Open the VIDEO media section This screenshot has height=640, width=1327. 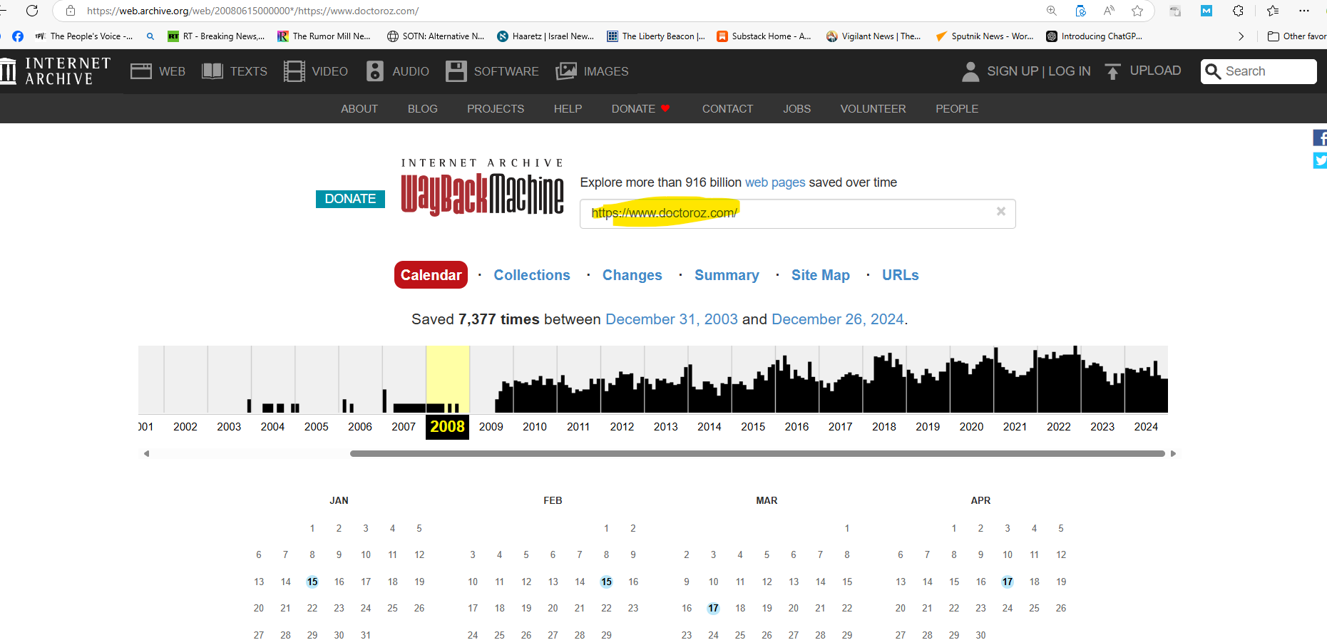(316, 71)
